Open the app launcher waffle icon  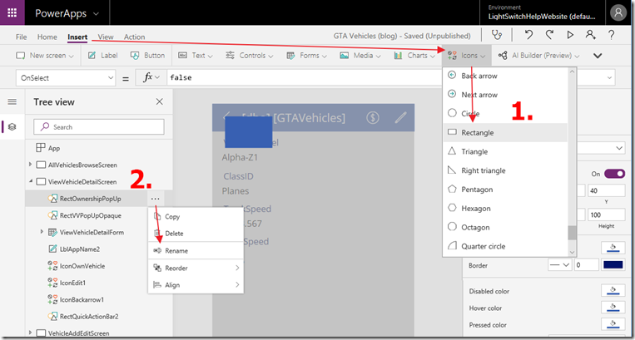point(12,12)
